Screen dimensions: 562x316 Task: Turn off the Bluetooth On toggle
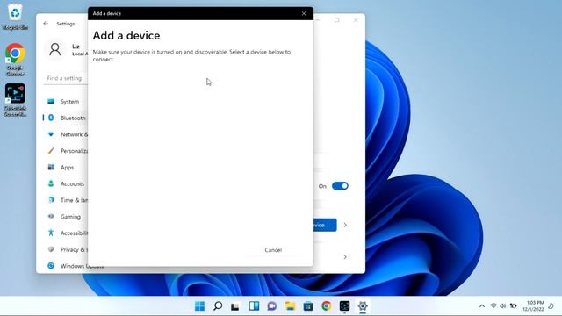(x=340, y=186)
